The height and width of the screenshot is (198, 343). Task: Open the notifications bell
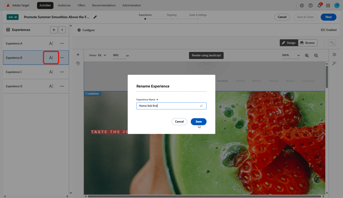pos(319,5)
